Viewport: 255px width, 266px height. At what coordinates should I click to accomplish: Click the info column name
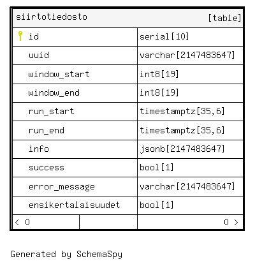[39, 149]
